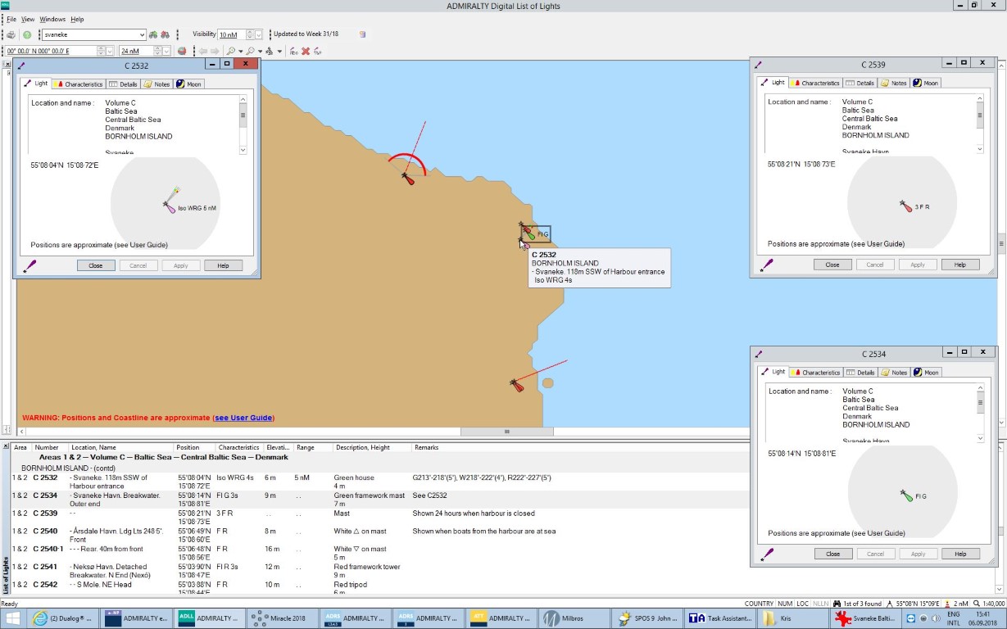Click the database icon beside Updated to Week
The width and height of the screenshot is (1007, 629).
pyautogui.click(x=362, y=34)
